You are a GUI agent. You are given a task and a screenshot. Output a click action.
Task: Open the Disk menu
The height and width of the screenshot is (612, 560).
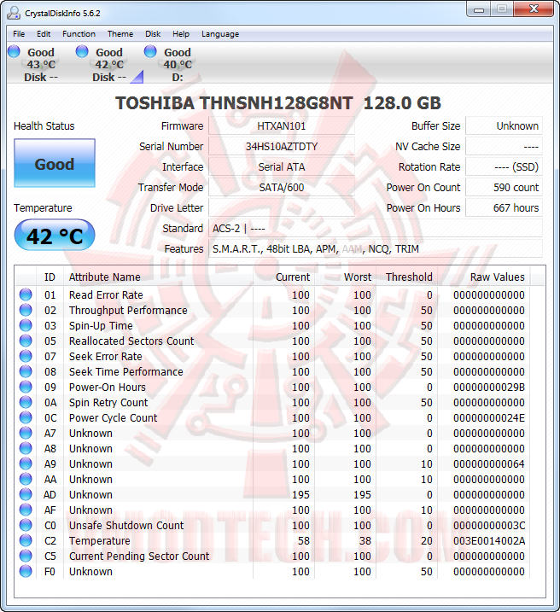[153, 34]
